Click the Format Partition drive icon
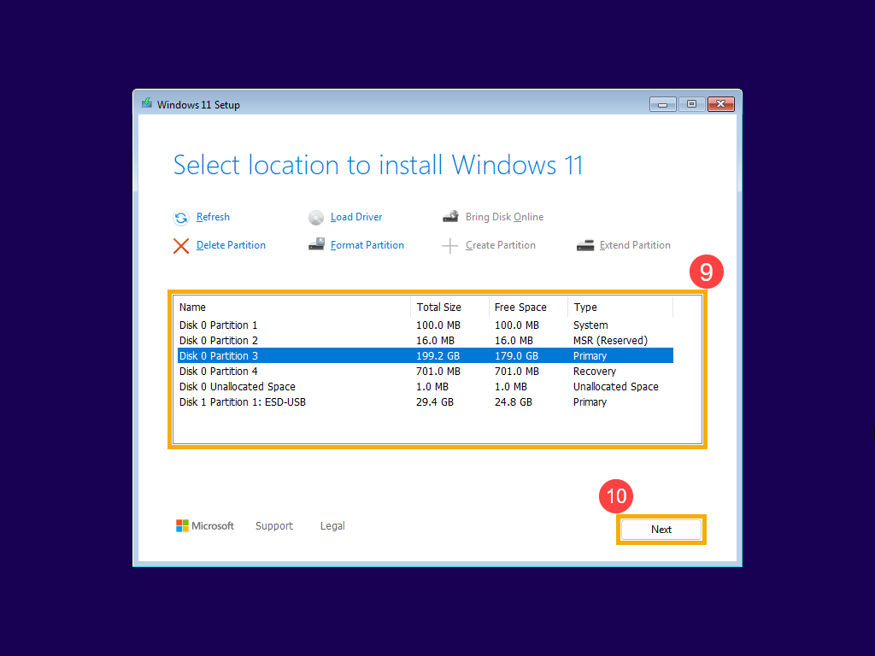This screenshot has height=656, width=875. 316,244
